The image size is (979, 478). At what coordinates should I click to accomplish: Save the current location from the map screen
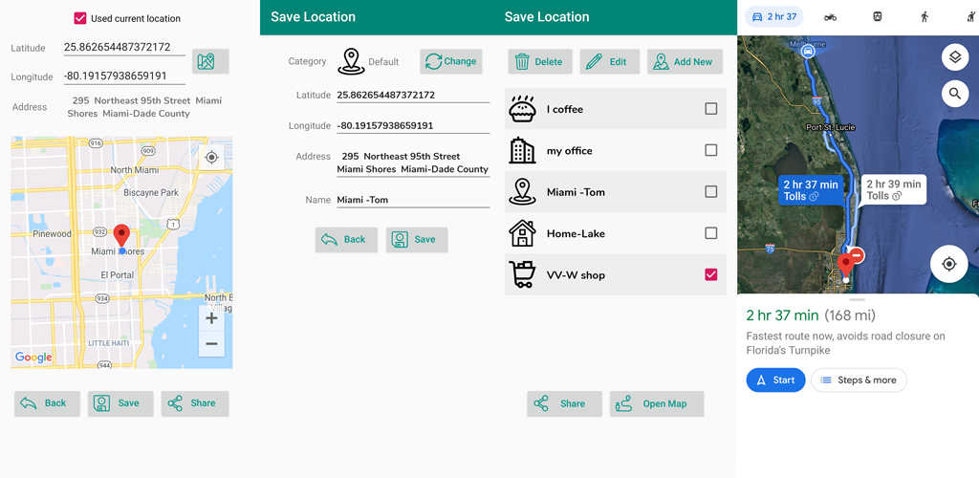coord(120,403)
